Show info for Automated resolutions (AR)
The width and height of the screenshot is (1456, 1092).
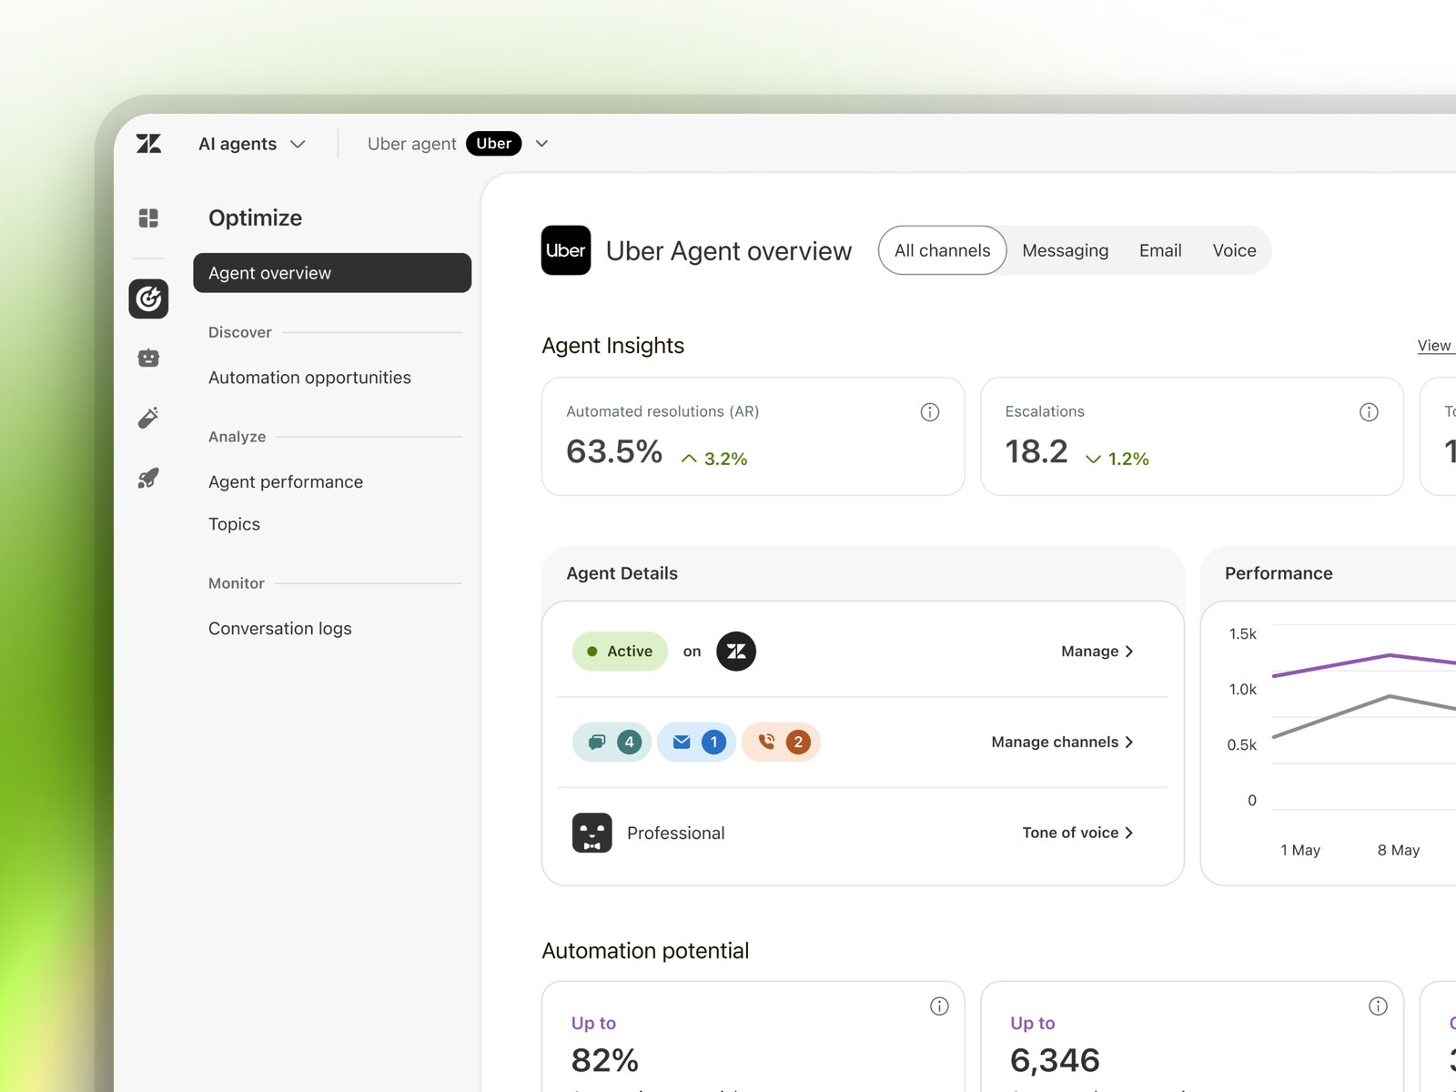pos(929,412)
